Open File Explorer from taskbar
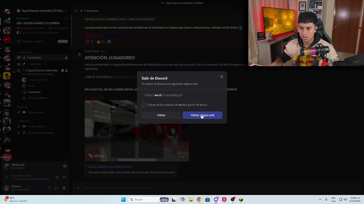This screenshot has height=204, width=364. 191,199
